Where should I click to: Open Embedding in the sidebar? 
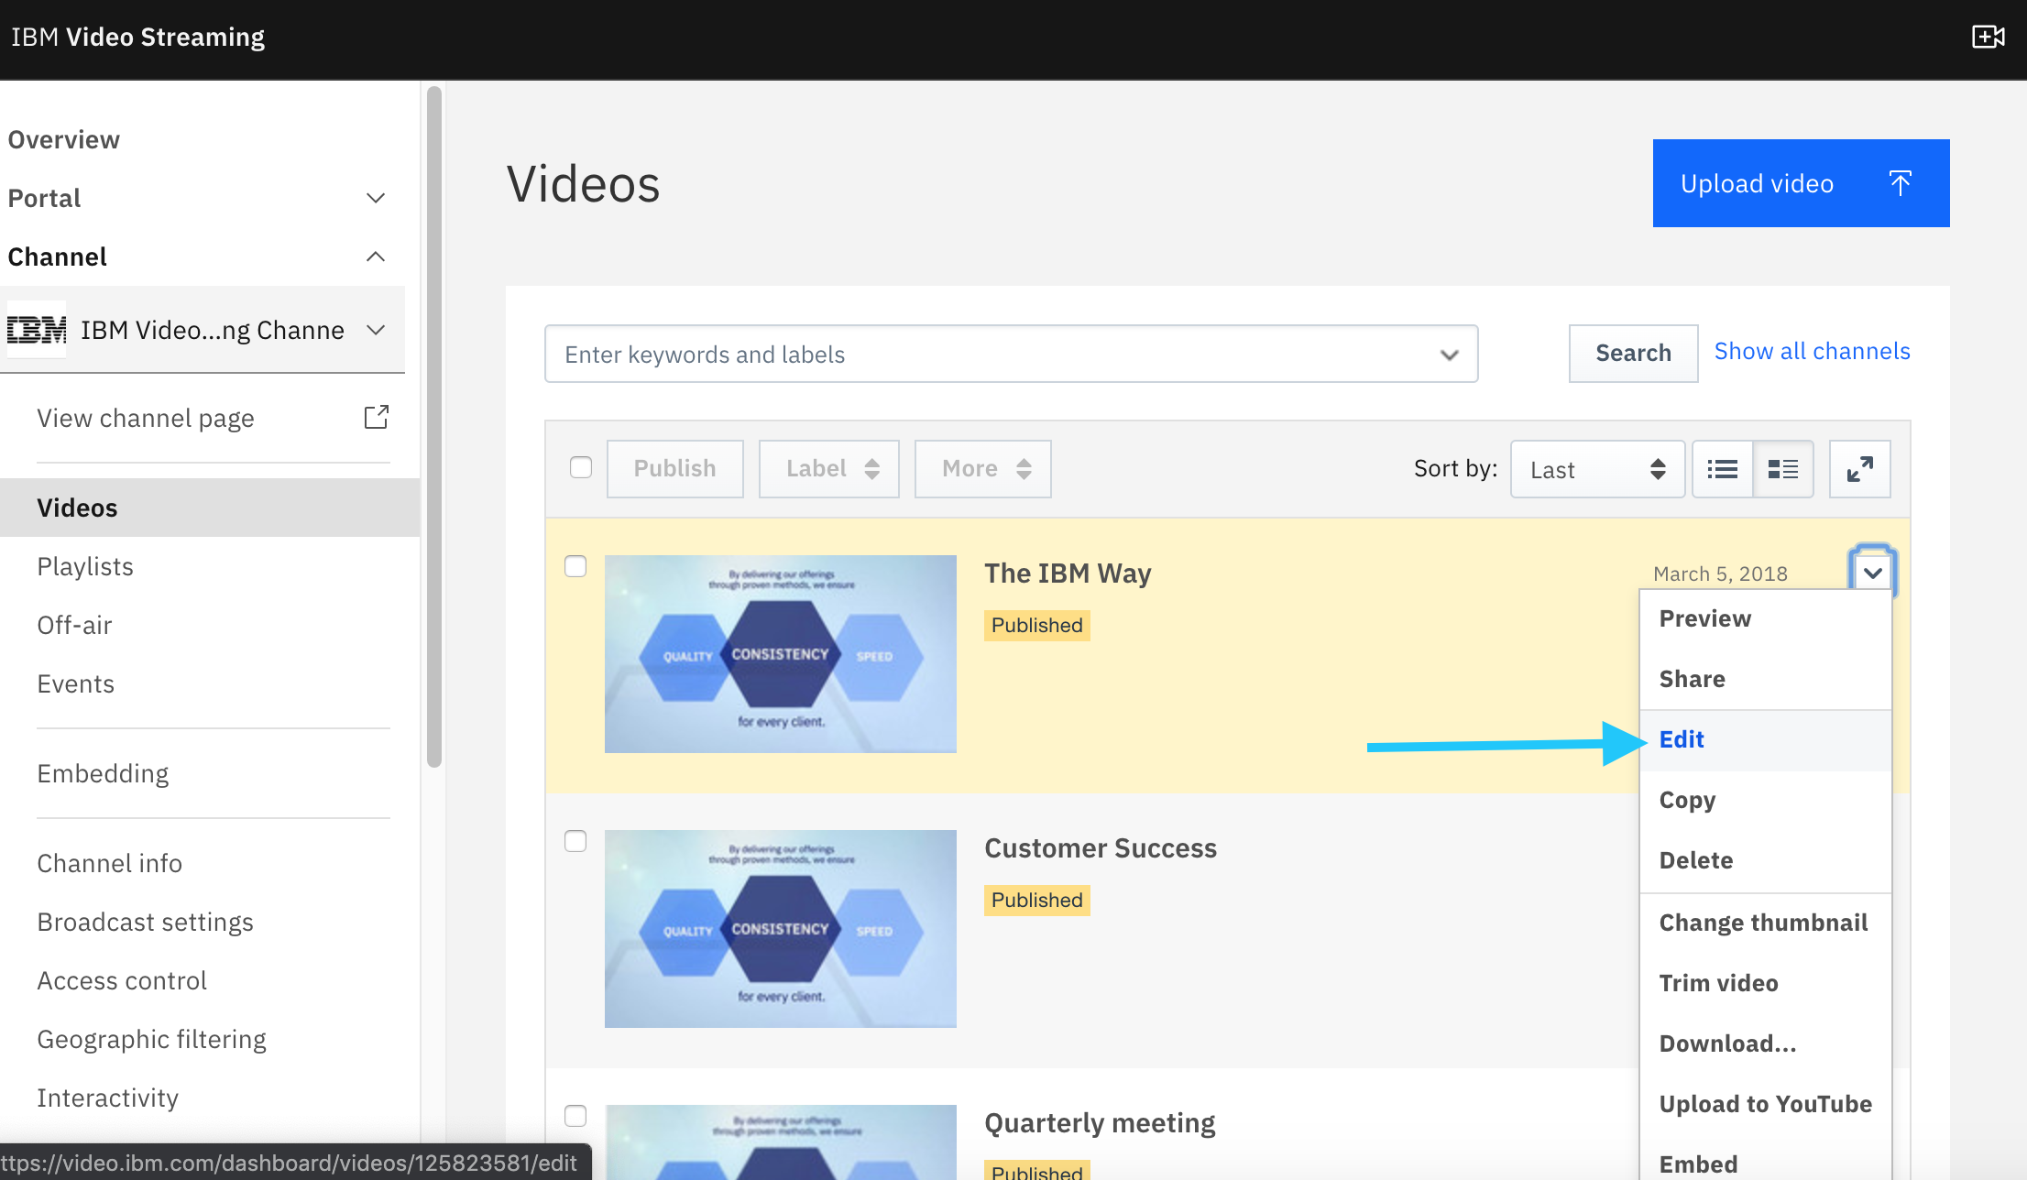click(x=103, y=773)
